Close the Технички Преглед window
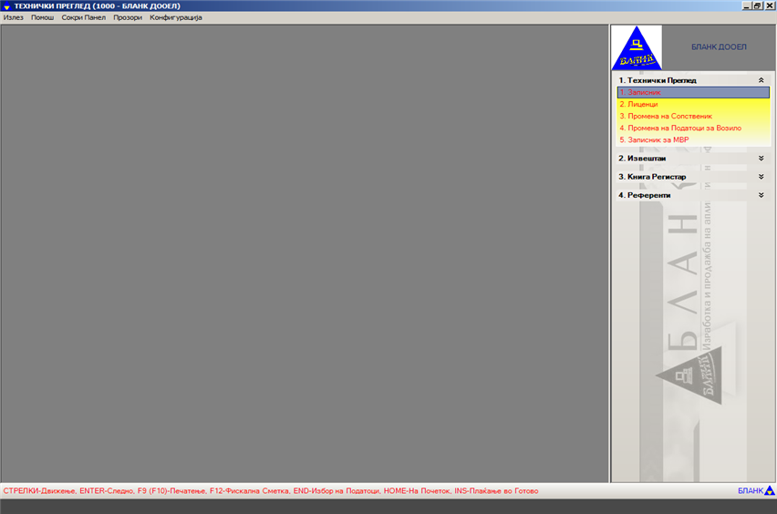Image resolution: width=777 pixels, height=514 pixels. (769, 5)
